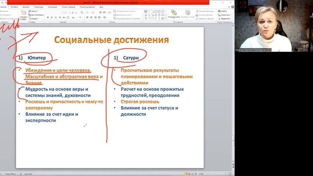The image size is (313, 176).
Task: Create a new slide with Создать слайд
Action: point(23,15)
